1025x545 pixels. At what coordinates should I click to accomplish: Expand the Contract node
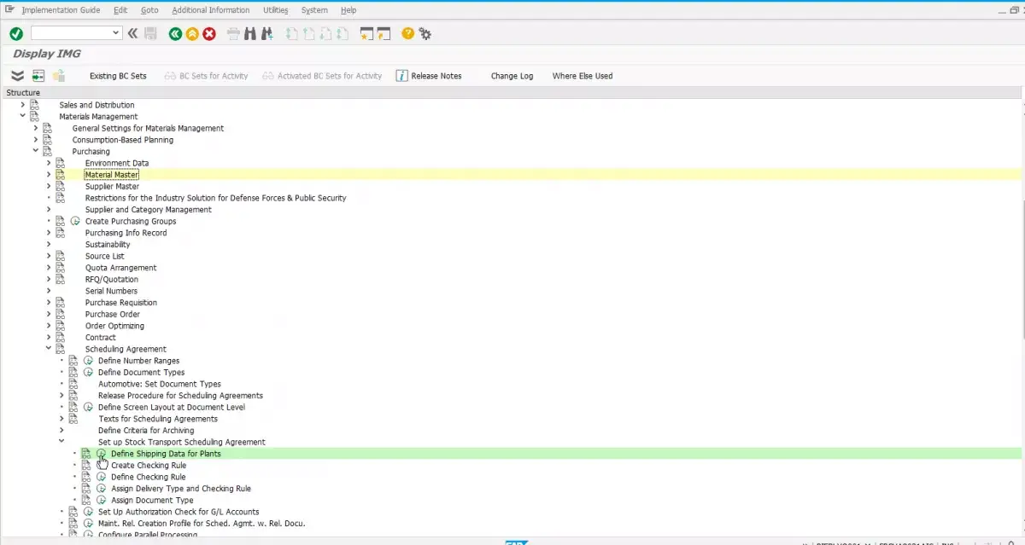[x=49, y=338]
